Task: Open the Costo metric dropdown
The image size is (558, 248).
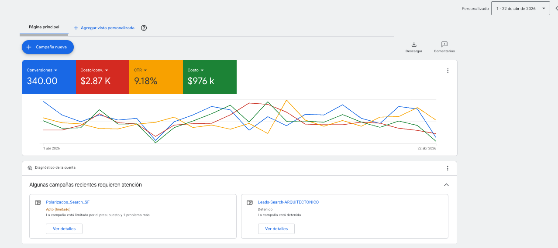Action: pos(202,70)
